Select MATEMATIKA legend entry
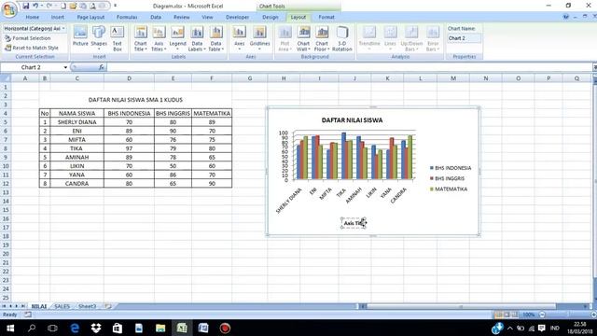The image size is (597, 336). (449, 189)
